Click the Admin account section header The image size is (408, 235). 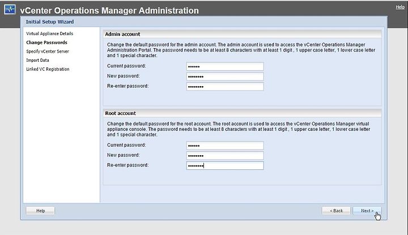(243, 34)
